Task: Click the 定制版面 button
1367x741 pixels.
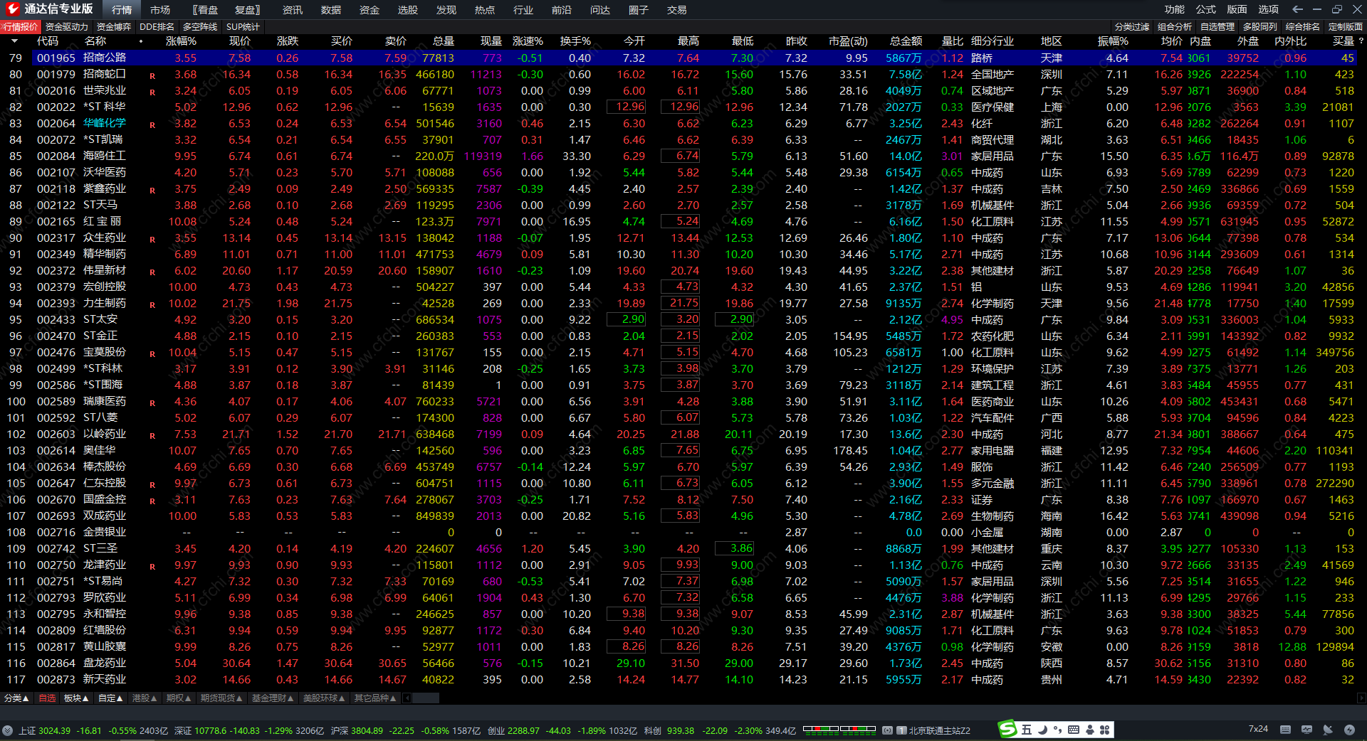Action: tap(1346, 27)
